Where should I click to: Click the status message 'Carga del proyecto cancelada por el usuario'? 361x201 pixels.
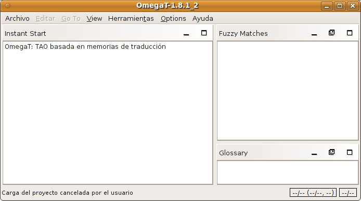pyautogui.click(x=67, y=193)
